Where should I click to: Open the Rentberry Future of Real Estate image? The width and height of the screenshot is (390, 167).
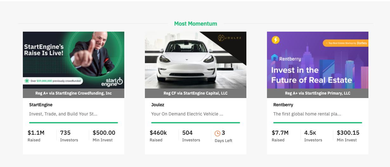(318, 60)
